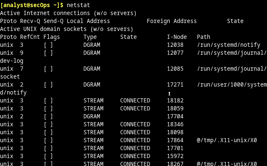Click the Path column header
The image size is (267, 166).
pos(204,37)
